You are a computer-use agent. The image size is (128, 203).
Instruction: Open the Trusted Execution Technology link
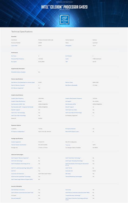[x=73, y=195]
